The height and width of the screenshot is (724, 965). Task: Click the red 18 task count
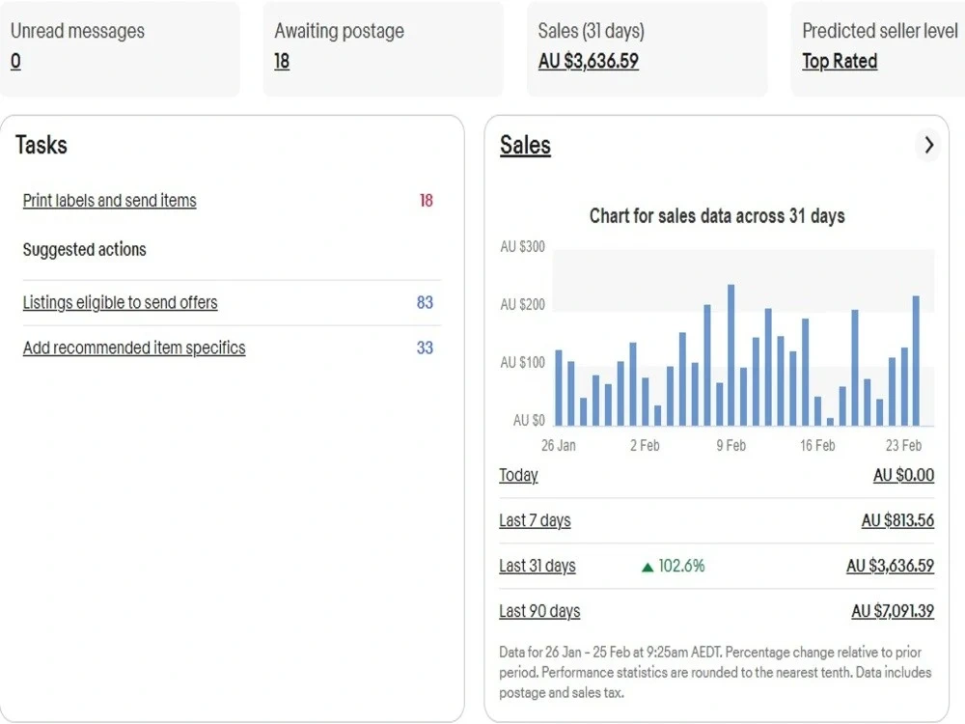[x=426, y=200]
